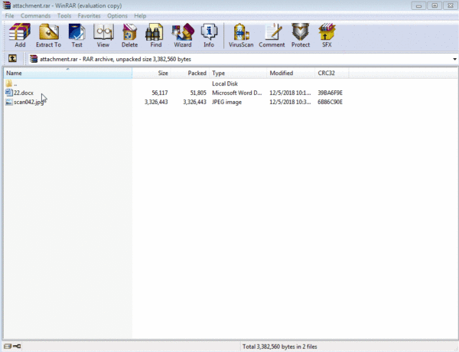This screenshot has height=352, width=459.
Task: Start VirusScan on the archive
Action: 241,35
